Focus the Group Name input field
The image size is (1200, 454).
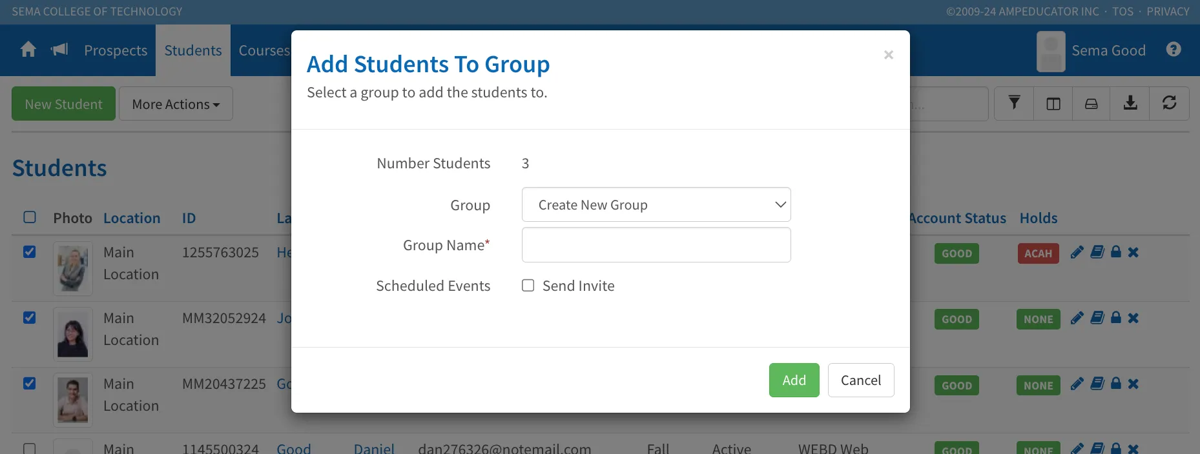[656, 245]
